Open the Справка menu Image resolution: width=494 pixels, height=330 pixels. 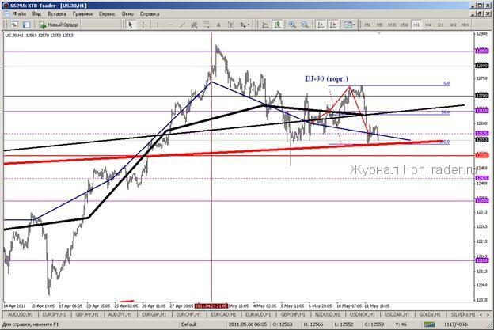point(150,14)
